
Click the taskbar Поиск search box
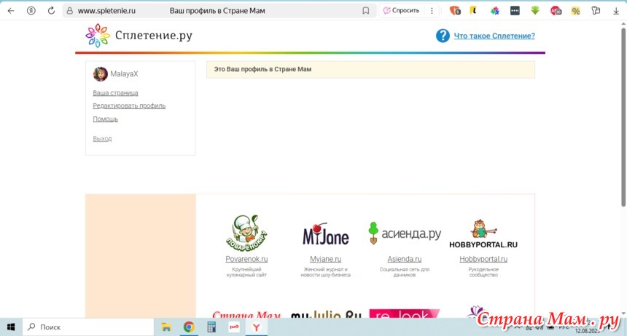click(x=88, y=327)
